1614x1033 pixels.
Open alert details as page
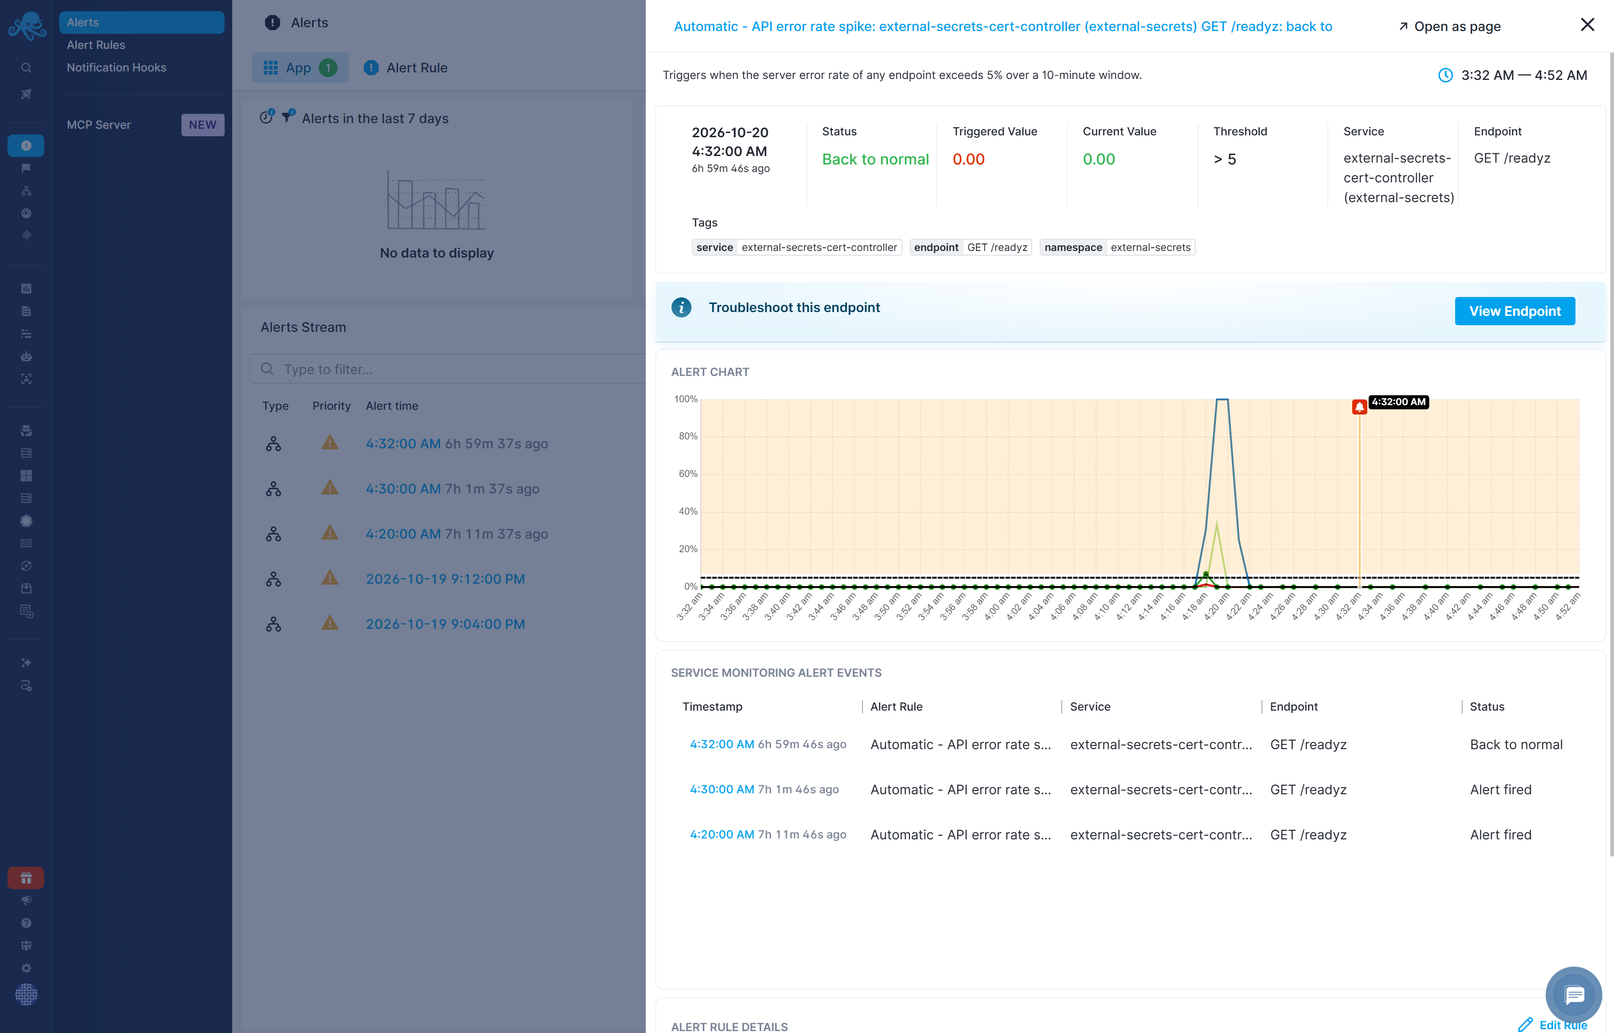(1449, 26)
